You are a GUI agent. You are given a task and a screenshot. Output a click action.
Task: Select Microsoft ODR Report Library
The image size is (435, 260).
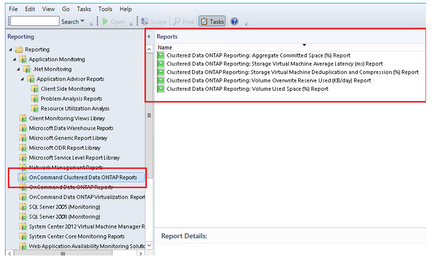(65, 148)
